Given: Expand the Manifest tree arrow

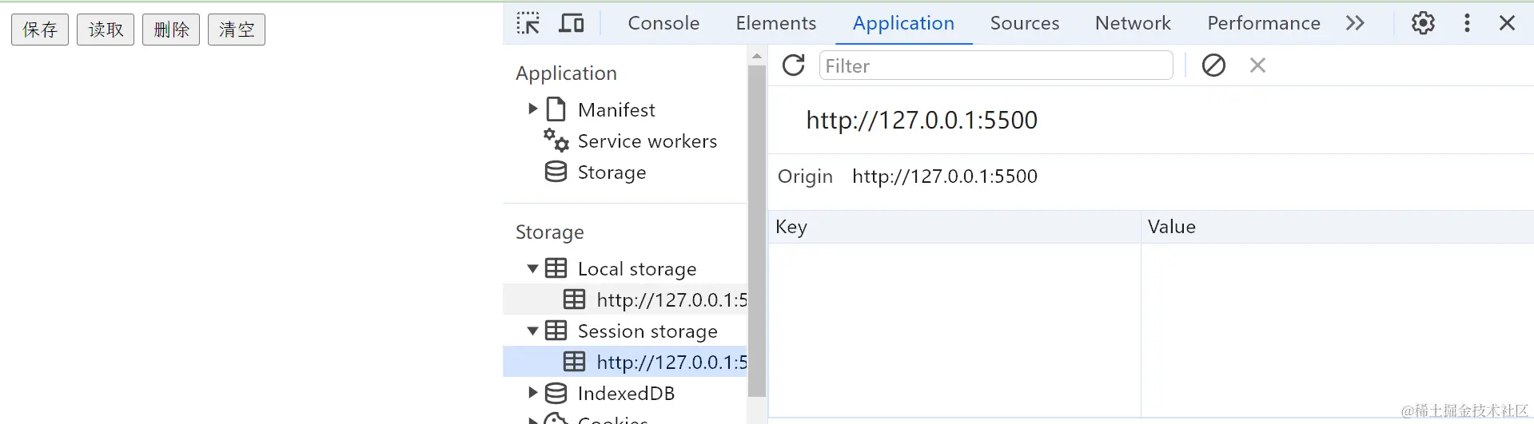Looking at the screenshot, I should click(533, 109).
